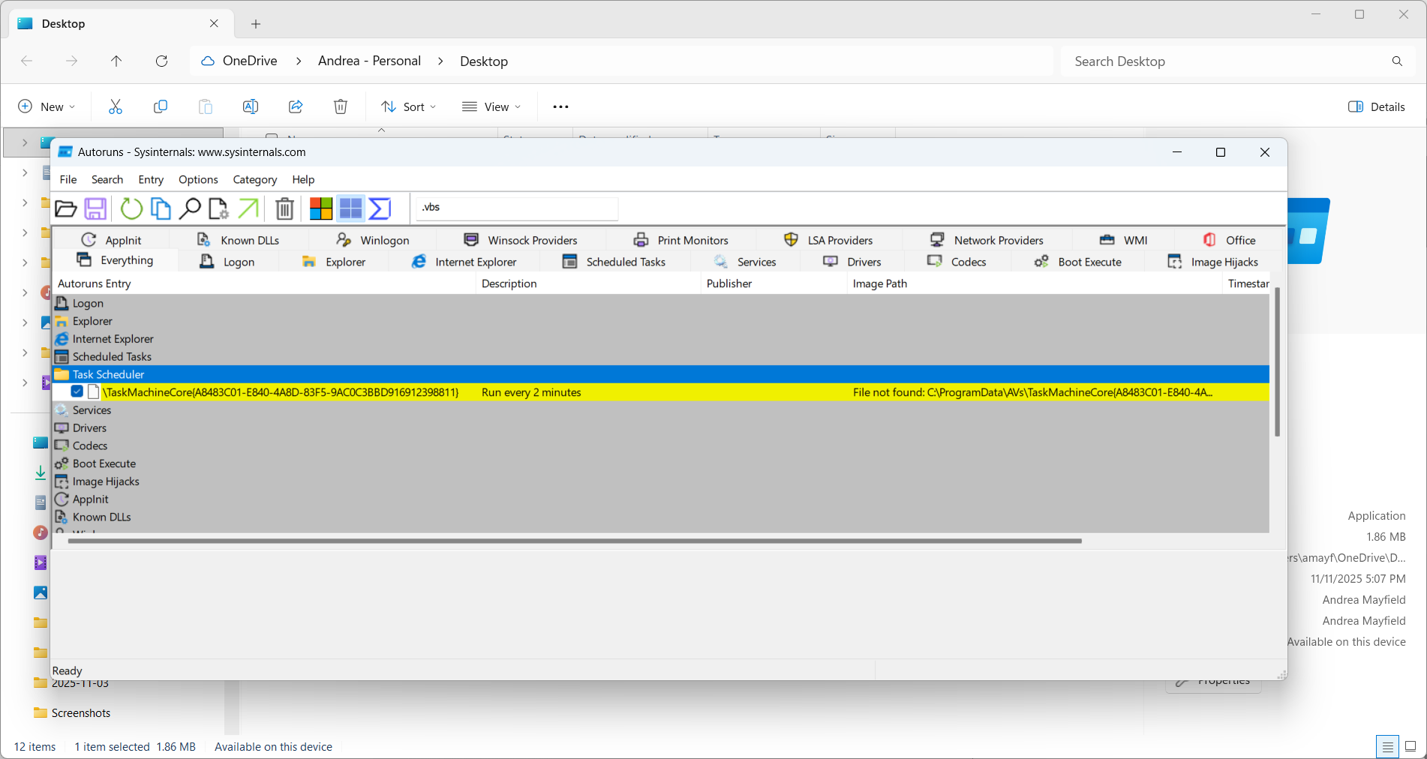Image resolution: width=1427 pixels, height=759 pixels.
Task: Toggle the Windows entries filter icon
Action: pos(350,208)
